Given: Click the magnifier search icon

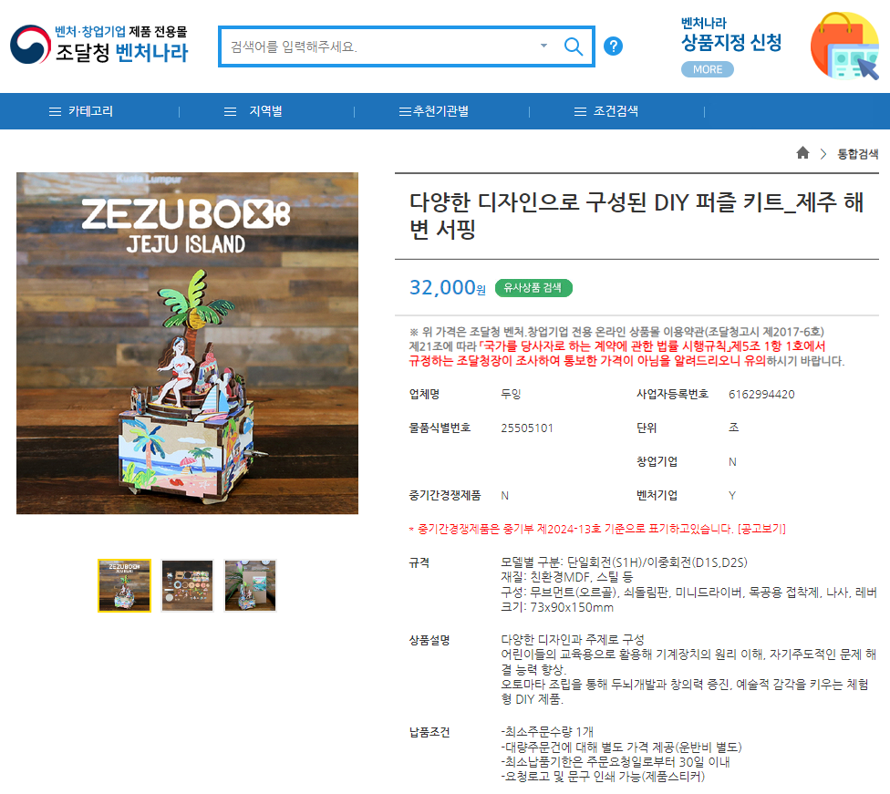Looking at the screenshot, I should 574,46.
